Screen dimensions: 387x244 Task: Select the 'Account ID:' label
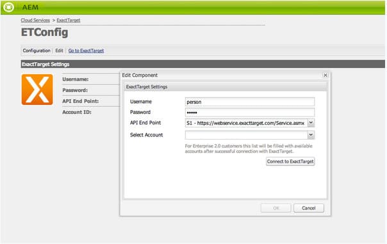point(77,112)
